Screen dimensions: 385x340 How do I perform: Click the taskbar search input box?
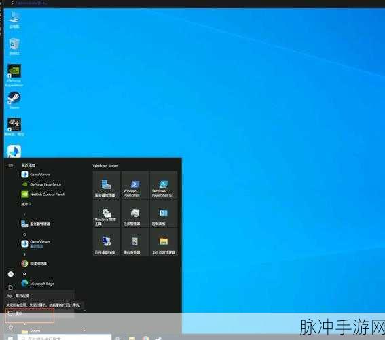click(x=65, y=337)
